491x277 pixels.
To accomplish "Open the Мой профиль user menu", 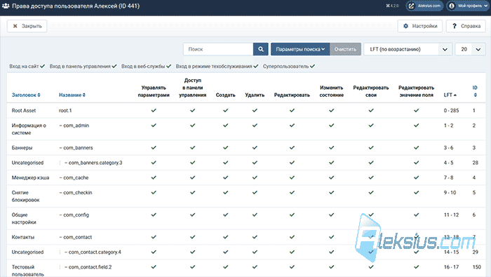I will point(469,6).
